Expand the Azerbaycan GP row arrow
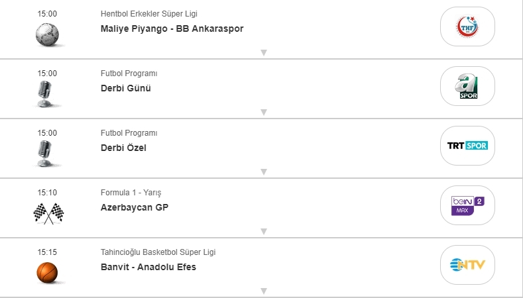The width and height of the screenshot is (523, 298). pyautogui.click(x=263, y=231)
